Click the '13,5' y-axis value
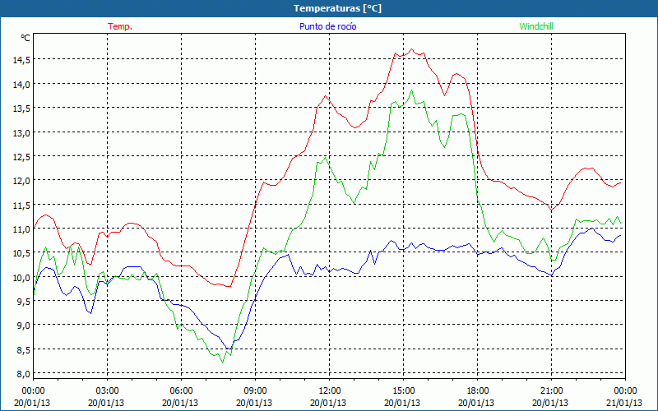This screenshot has width=658, height=411. pyautogui.click(x=21, y=109)
